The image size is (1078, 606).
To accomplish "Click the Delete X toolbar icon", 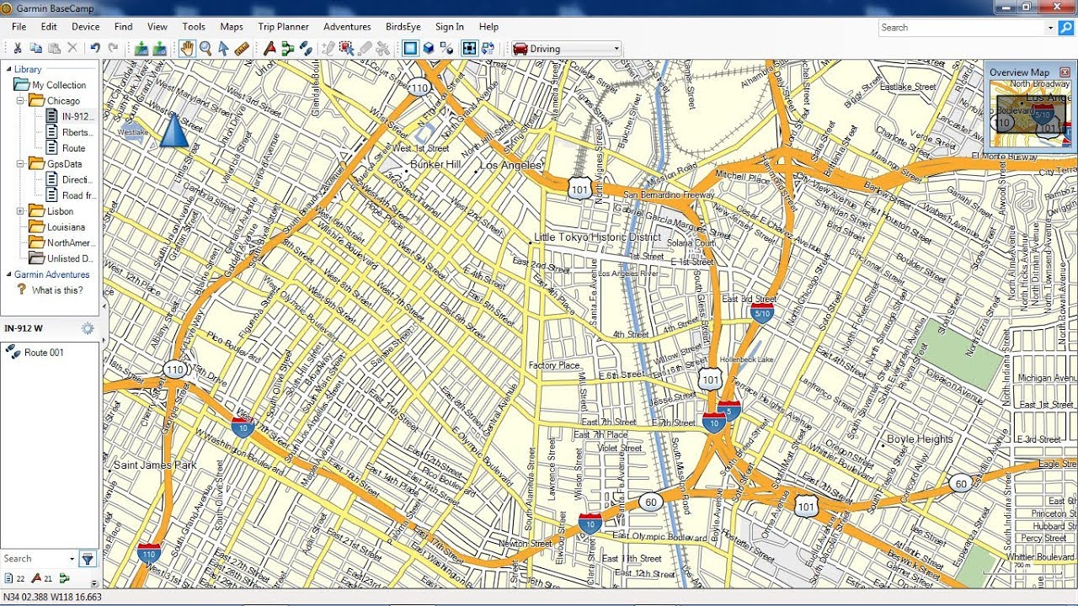I will (x=72, y=49).
